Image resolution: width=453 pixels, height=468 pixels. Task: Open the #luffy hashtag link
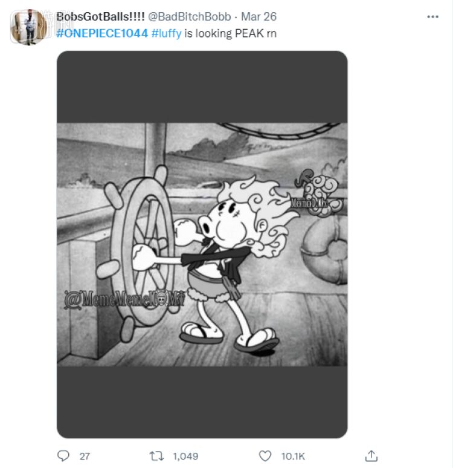pyautogui.click(x=167, y=33)
